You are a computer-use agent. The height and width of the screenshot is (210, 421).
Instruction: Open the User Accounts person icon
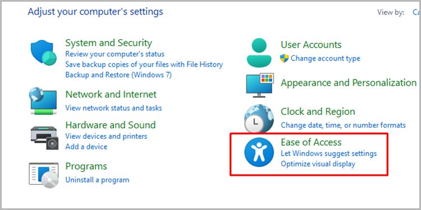(259, 53)
